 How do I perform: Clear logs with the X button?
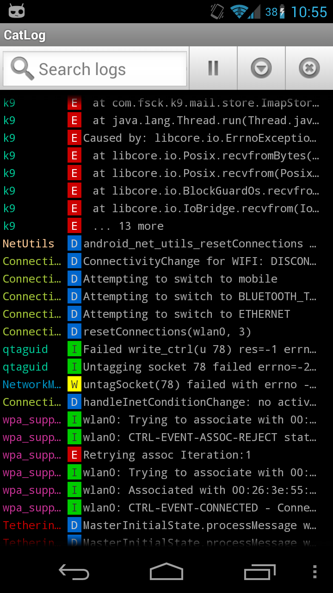(x=309, y=69)
